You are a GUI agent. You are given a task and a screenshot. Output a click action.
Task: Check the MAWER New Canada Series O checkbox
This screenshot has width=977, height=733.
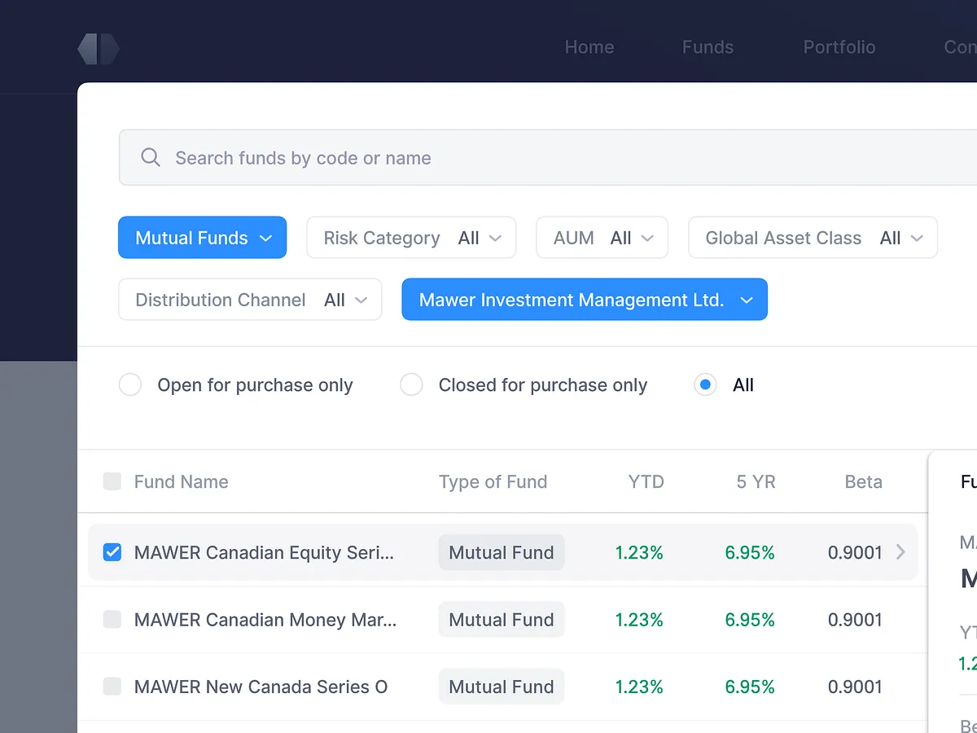112,687
